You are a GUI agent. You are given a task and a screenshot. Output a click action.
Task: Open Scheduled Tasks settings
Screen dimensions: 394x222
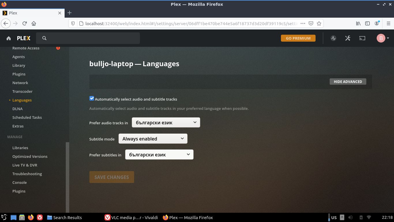click(27, 117)
